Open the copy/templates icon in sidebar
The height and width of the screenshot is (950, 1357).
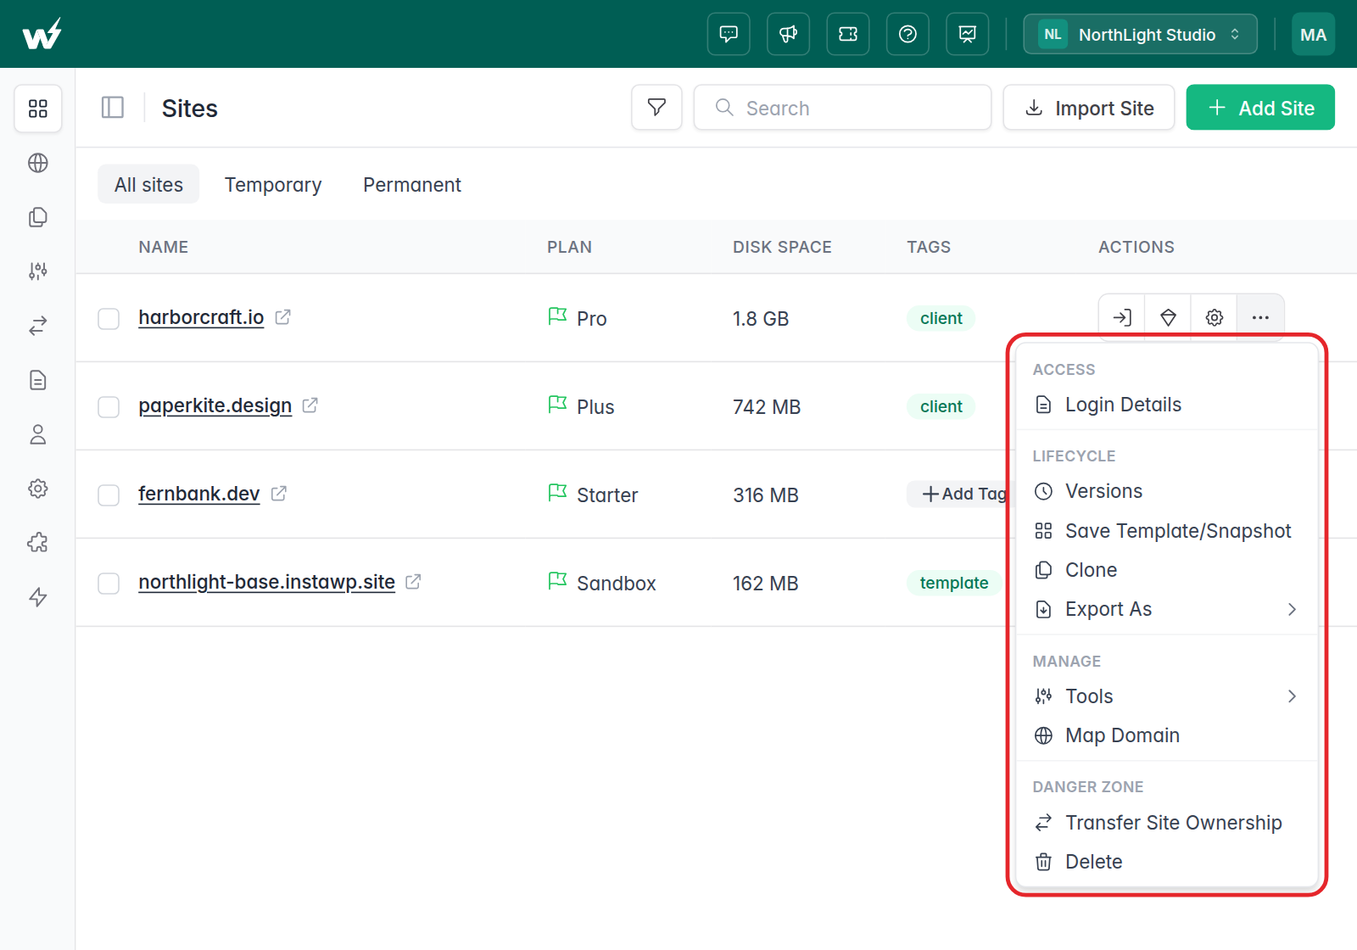pos(38,217)
